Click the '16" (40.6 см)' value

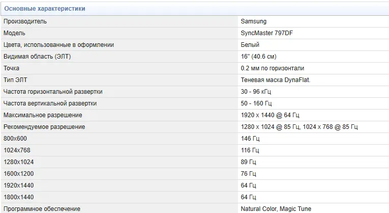coord(258,57)
